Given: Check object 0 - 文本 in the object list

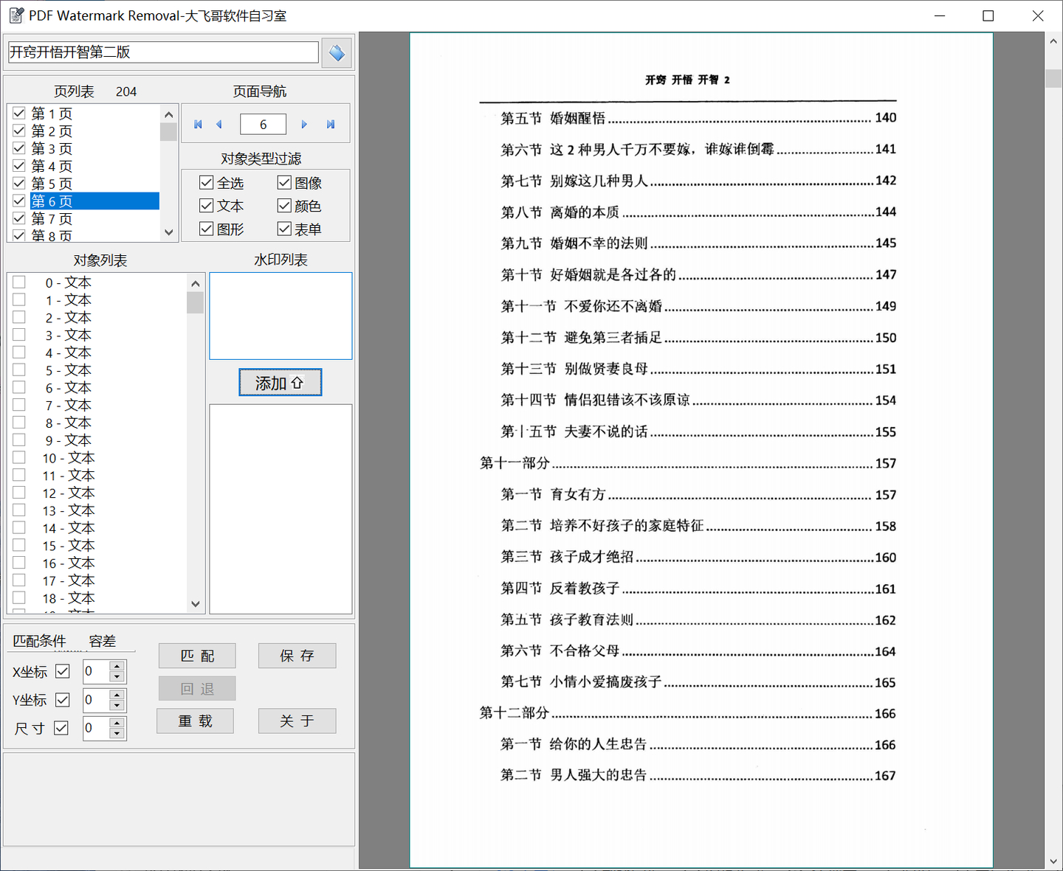Looking at the screenshot, I should coord(18,282).
